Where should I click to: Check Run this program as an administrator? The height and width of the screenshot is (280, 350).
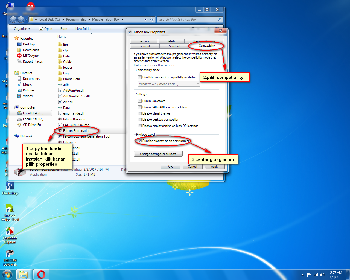140,141
